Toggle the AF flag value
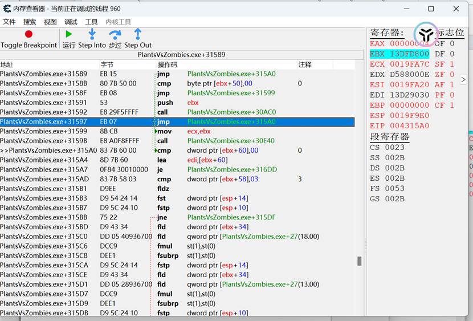Screen dimensions: 473x321 click(445, 84)
